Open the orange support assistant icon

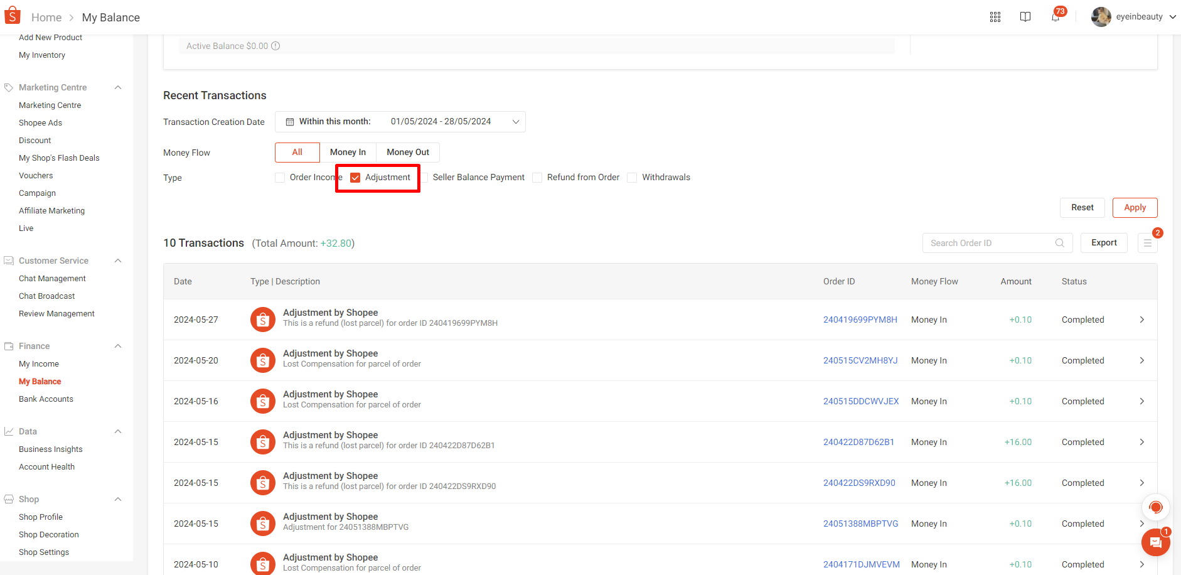[x=1155, y=507]
